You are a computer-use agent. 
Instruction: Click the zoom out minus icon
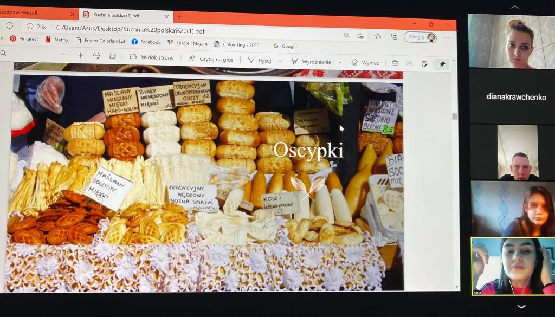[64, 55]
